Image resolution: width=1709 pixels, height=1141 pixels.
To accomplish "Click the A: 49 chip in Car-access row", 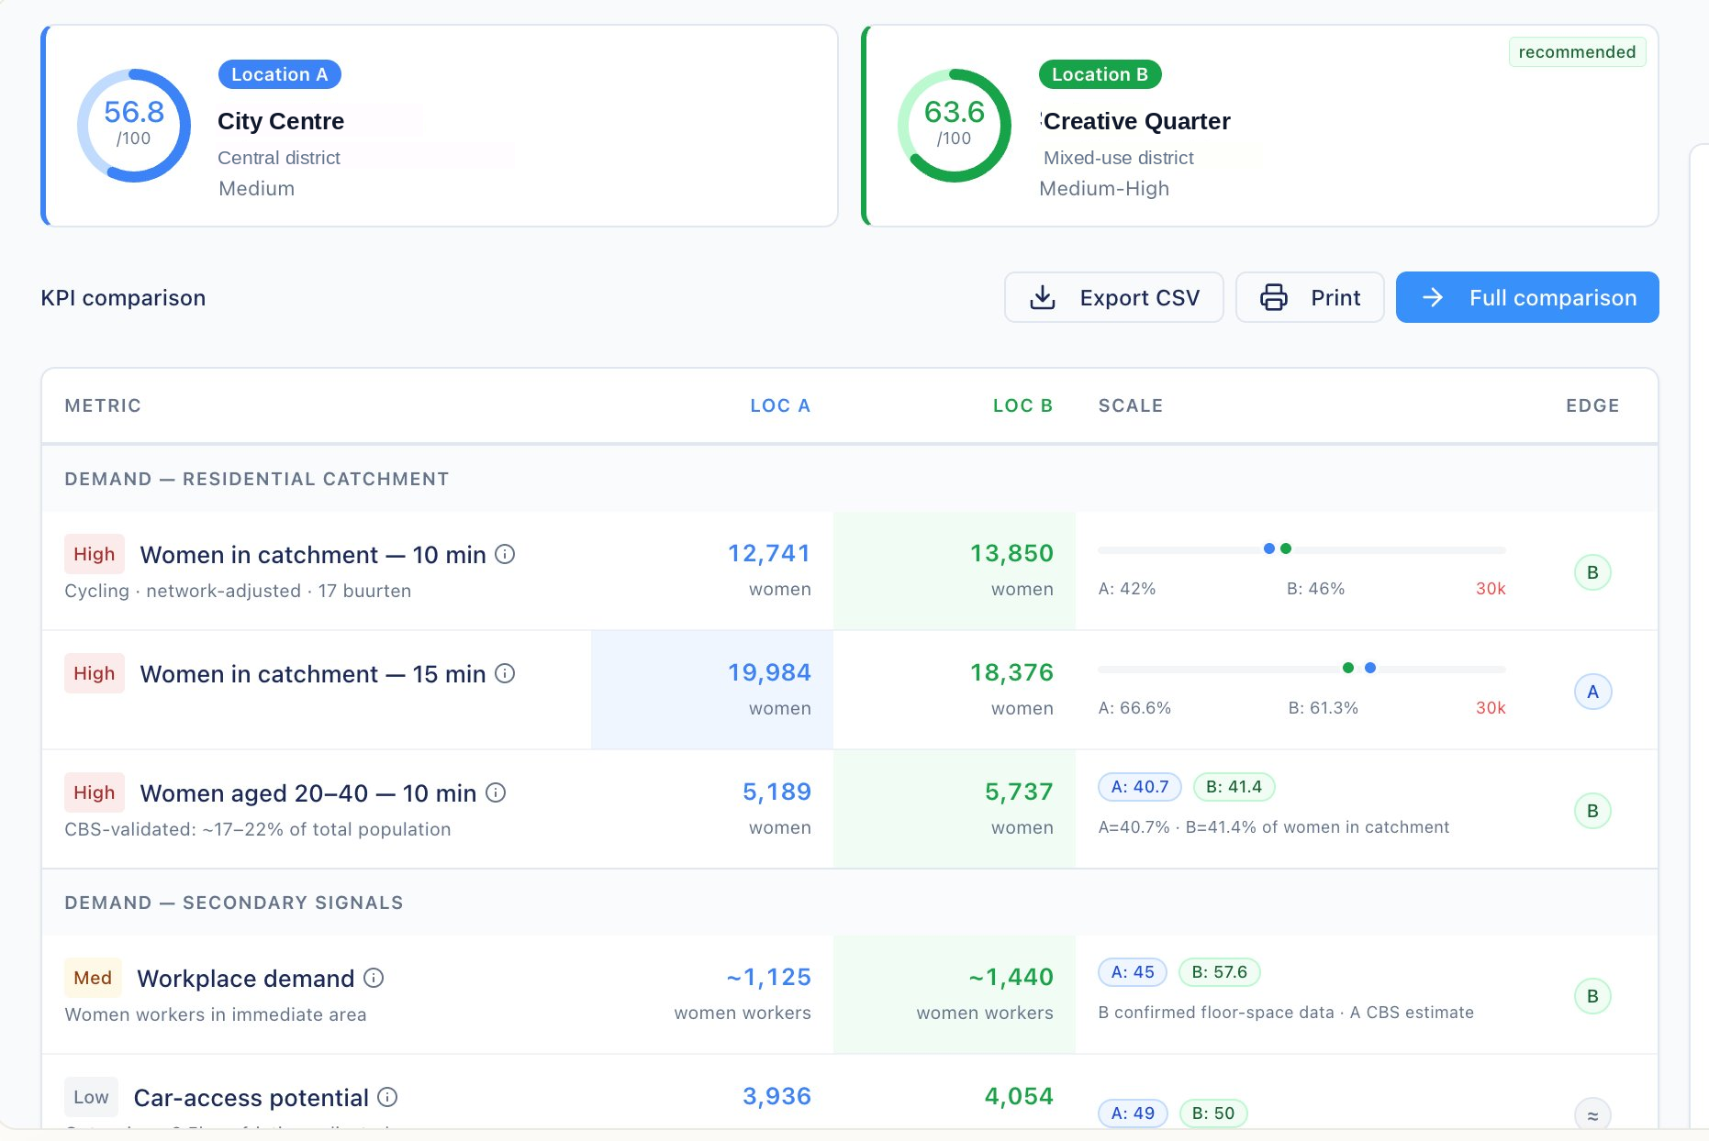I will point(1133,1113).
